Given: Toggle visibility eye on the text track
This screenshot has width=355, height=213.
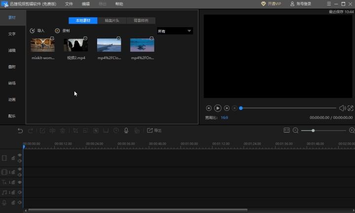Looking at the screenshot, I should pyautogui.click(x=20, y=182).
